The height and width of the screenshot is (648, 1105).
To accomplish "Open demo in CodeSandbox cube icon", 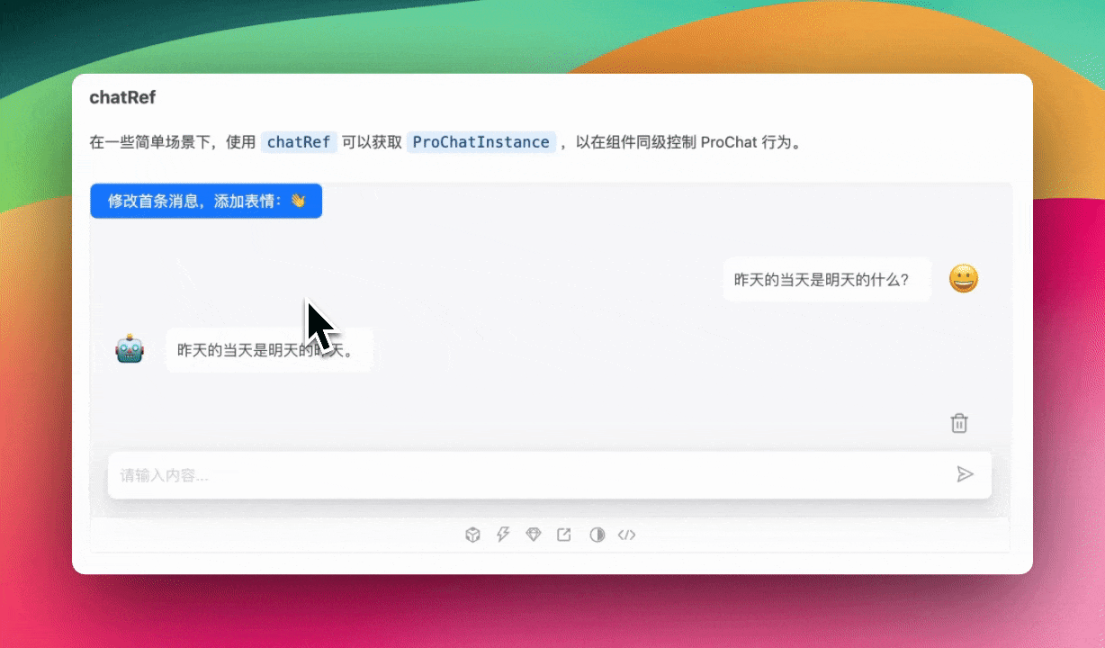I will 472,535.
